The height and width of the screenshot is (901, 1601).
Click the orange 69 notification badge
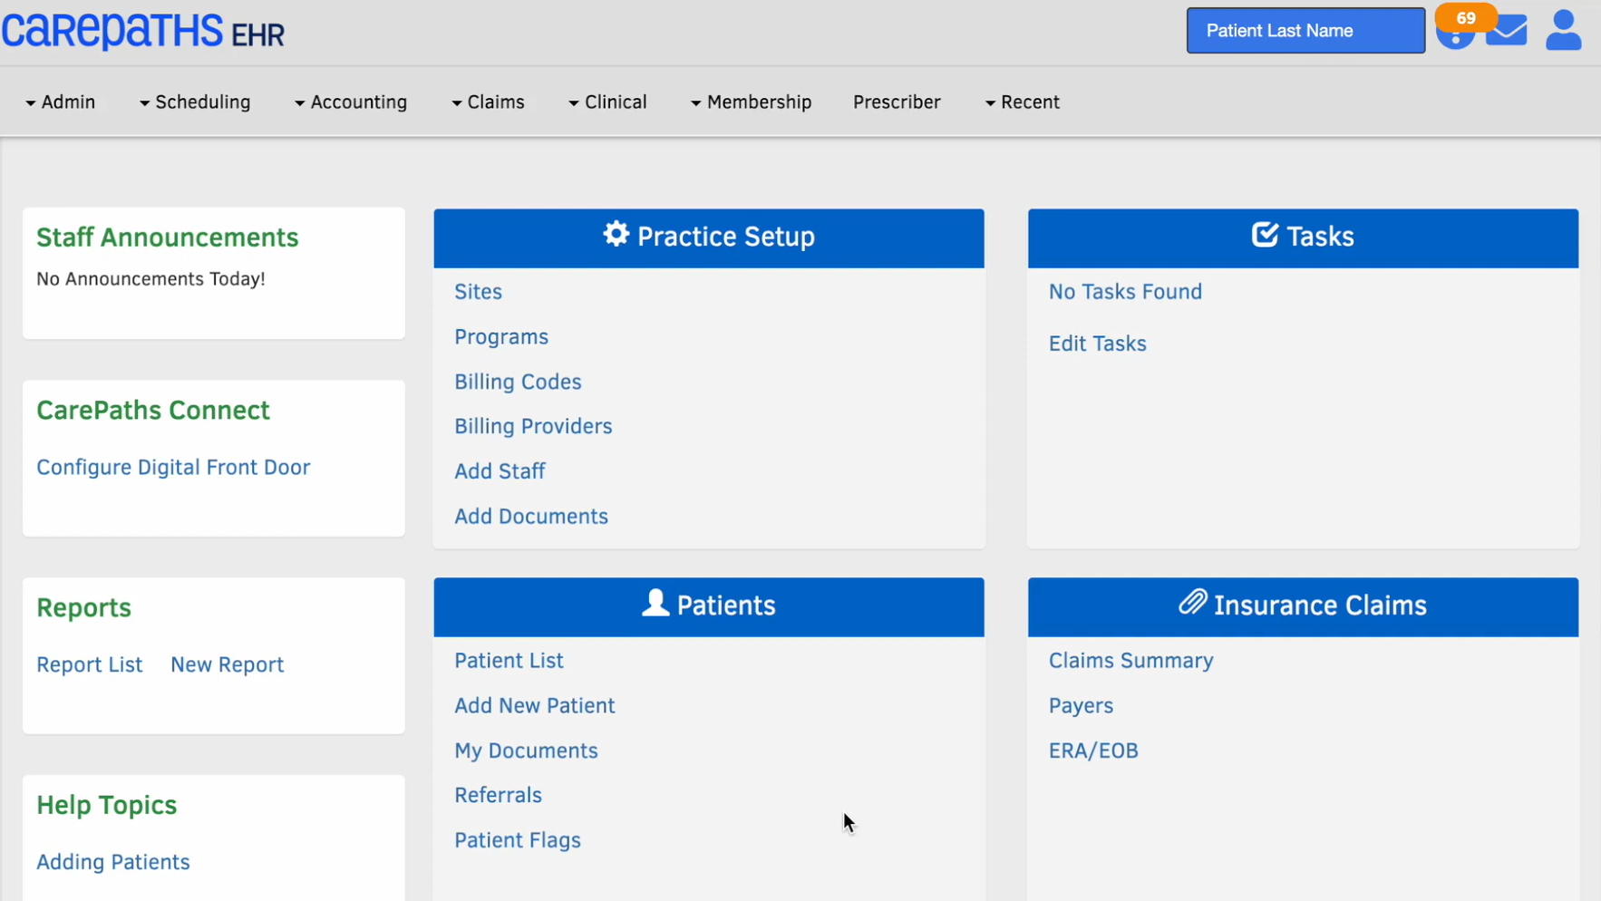tap(1465, 18)
